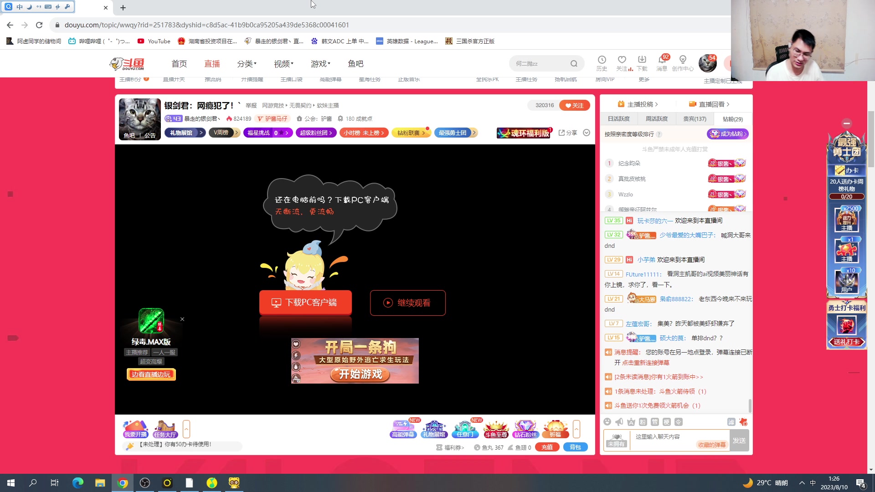Open the 高能弹幕 panel
Screen dimensions: 875x492
tap(403, 428)
